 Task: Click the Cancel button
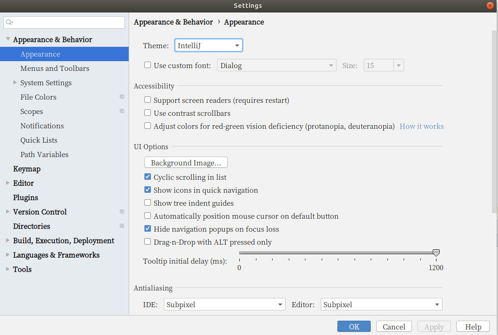[x=394, y=326]
